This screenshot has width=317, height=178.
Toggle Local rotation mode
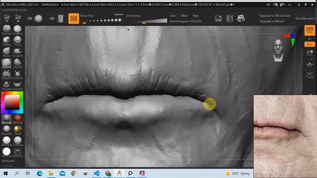[310, 53]
